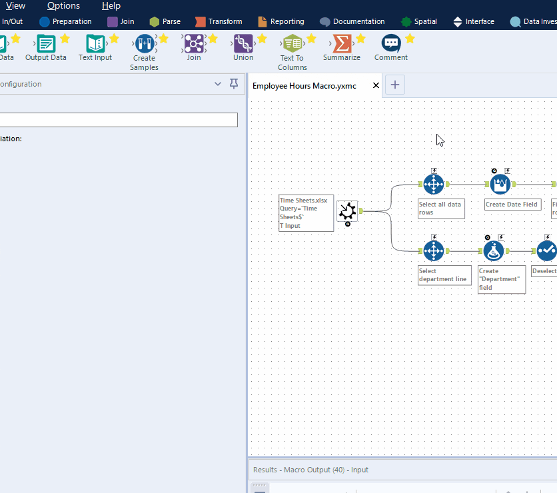Add a new workflow tab

click(x=395, y=85)
